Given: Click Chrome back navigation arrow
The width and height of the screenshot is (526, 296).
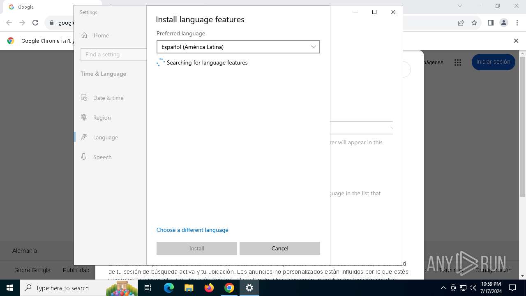Looking at the screenshot, I should 9,23.
